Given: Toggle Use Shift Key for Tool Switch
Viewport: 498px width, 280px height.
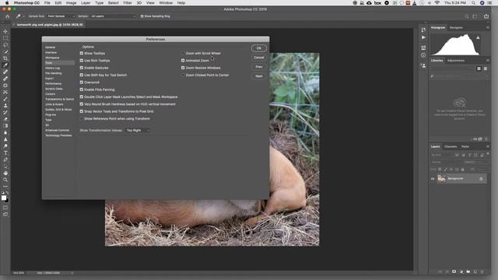Looking at the screenshot, I should tap(82, 75).
